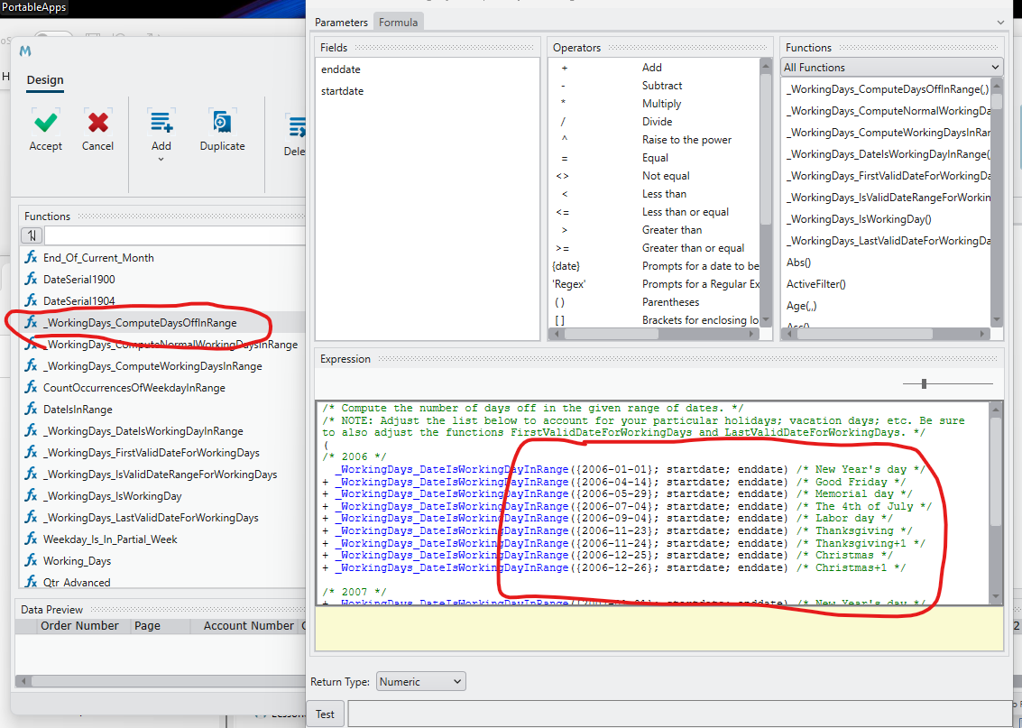Select the Less than or equal operator
This screenshot has height=728, width=1022.
click(654, 212)
